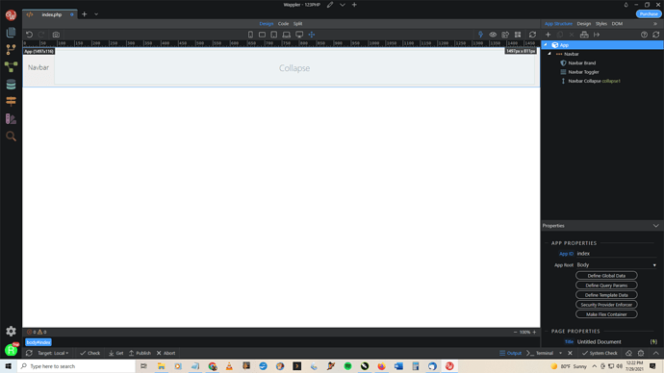The width and height of the screenshot is (664, 373).
Task: Select the desktop monitor viewport icon
Action: [x=299, y=35]
